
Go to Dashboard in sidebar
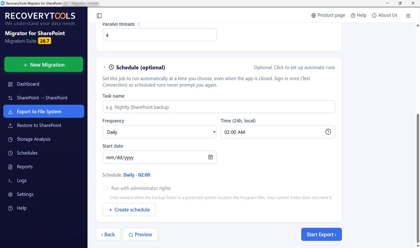click(44, 84)
